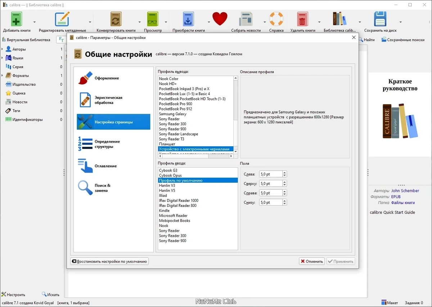Open Определение структуры section
Screen dimensions: 432x307
point(113,144)
